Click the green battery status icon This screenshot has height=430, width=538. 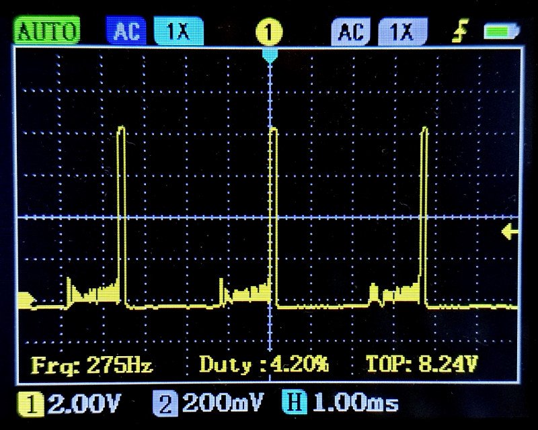(502, 31)
